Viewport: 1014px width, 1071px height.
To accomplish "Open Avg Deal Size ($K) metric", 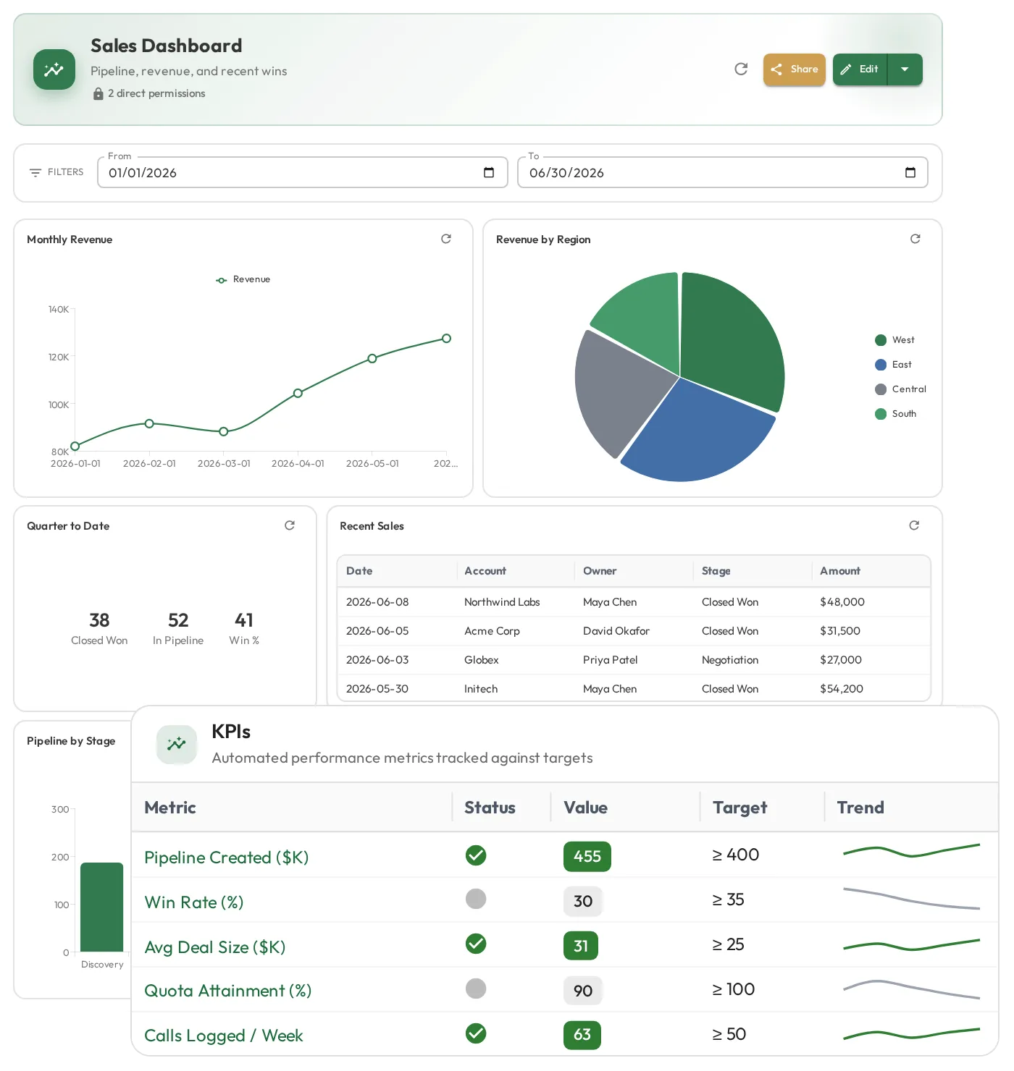I will tap(215, 947).
